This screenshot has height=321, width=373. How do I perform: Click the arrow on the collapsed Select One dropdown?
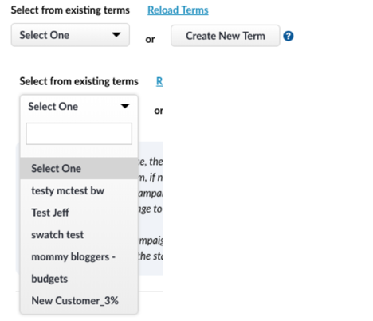click(116, 35)
